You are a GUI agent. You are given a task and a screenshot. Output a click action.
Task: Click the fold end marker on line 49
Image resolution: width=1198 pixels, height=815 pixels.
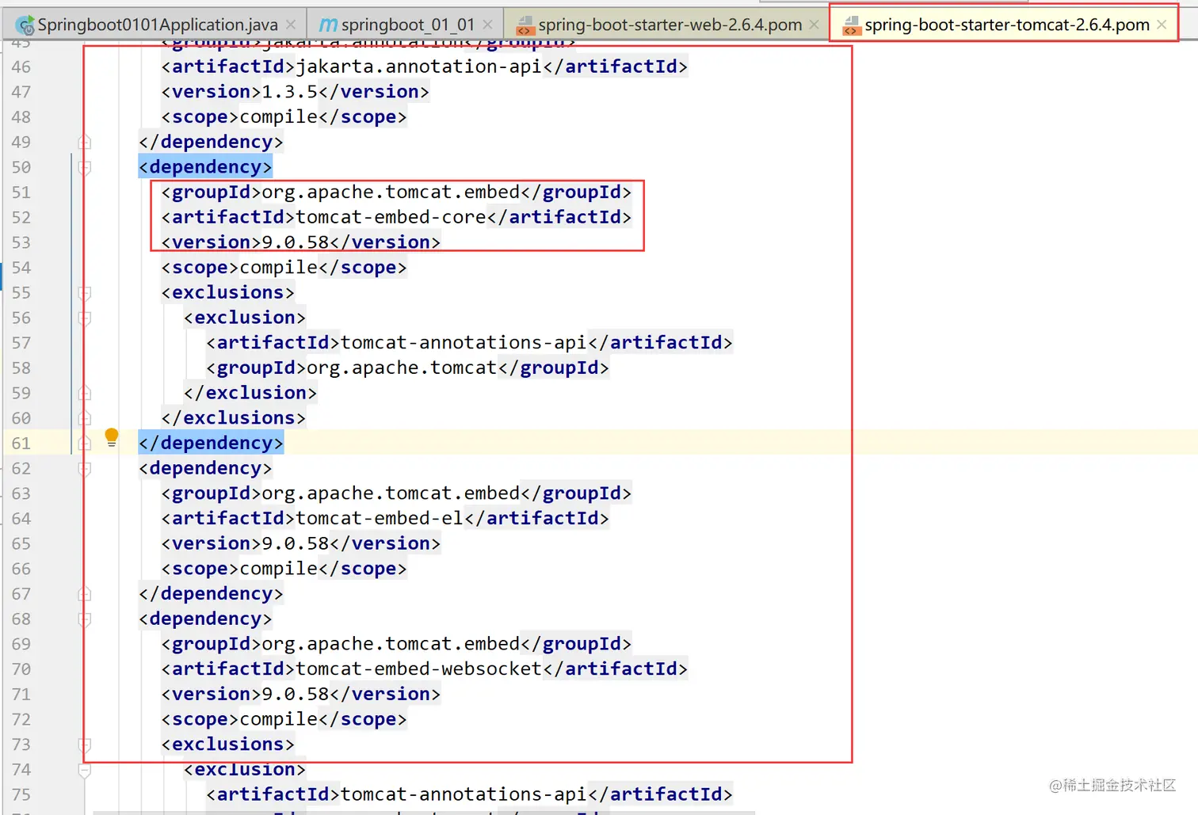click(x=85, y=142)
